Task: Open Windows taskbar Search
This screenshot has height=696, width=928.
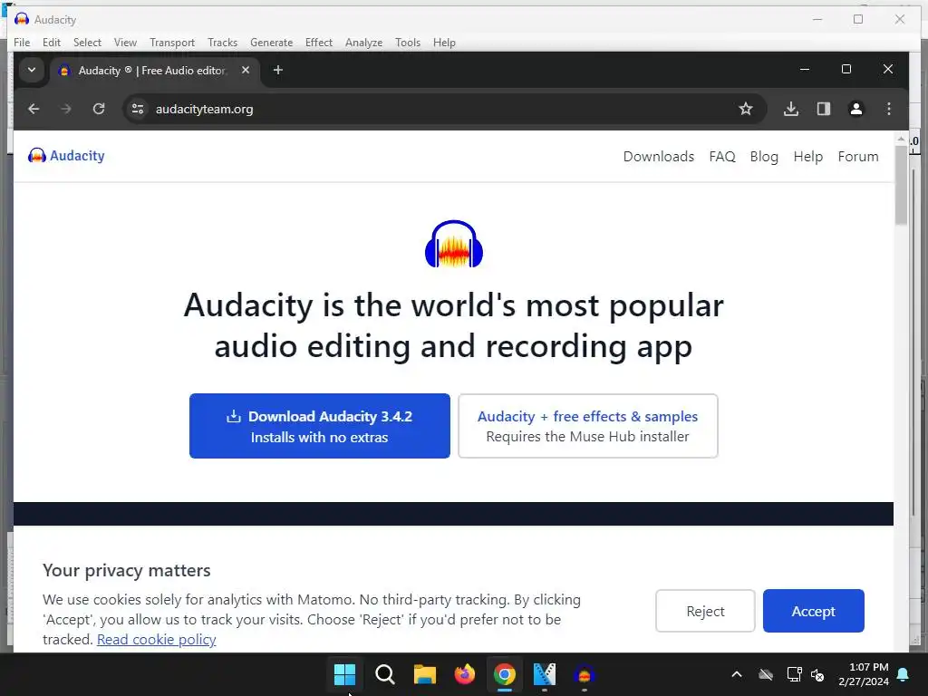Action: pos(384,674)
